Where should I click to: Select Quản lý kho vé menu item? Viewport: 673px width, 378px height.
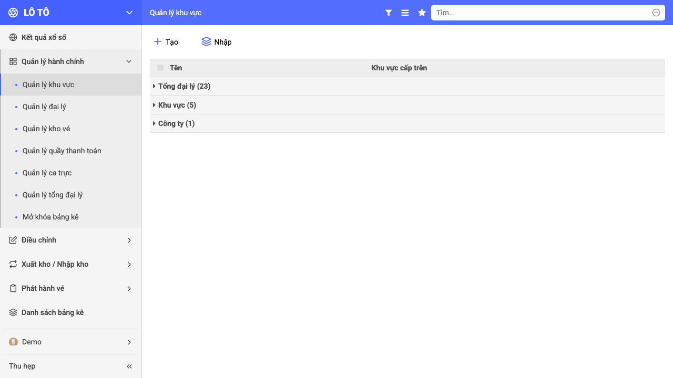coord(71,129)
